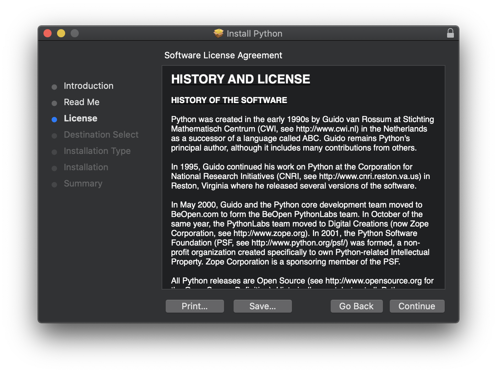497x373 pixels.
Task: Open the http://www.python.org/psf/ link
Action: pyautogui.click(x=299, y=243)
